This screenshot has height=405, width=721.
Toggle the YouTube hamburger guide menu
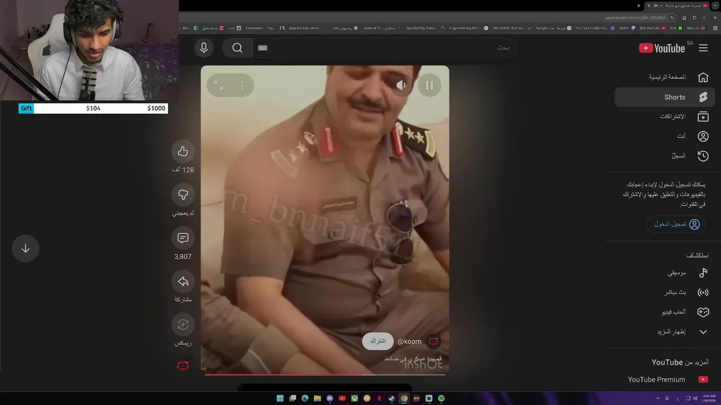[703, 48]
